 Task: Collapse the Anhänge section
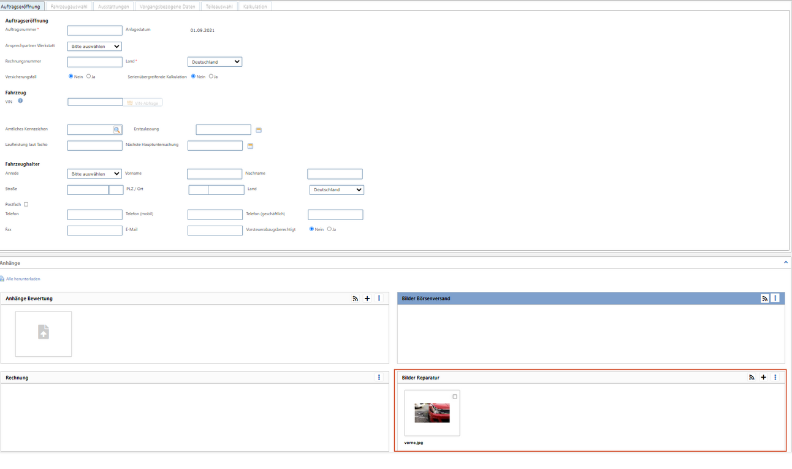785,262
